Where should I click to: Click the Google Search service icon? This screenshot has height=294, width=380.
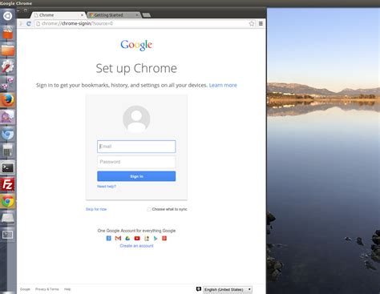pos(108,238)
